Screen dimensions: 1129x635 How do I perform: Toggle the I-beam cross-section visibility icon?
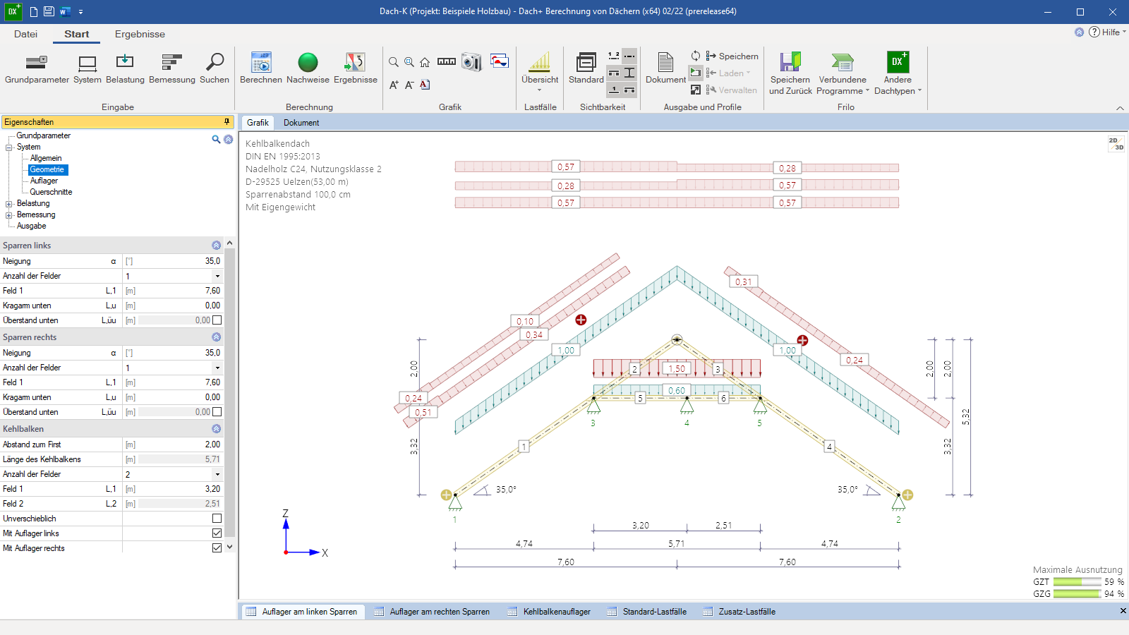pos(629,73)
